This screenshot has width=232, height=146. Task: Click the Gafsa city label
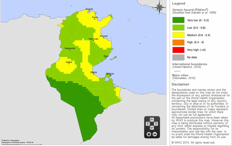(x=69, y=62)
